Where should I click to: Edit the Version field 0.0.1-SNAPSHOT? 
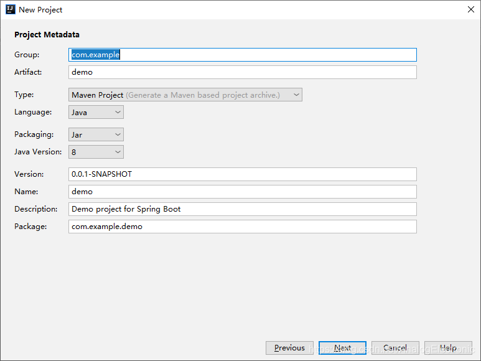(x=242, y=174)
